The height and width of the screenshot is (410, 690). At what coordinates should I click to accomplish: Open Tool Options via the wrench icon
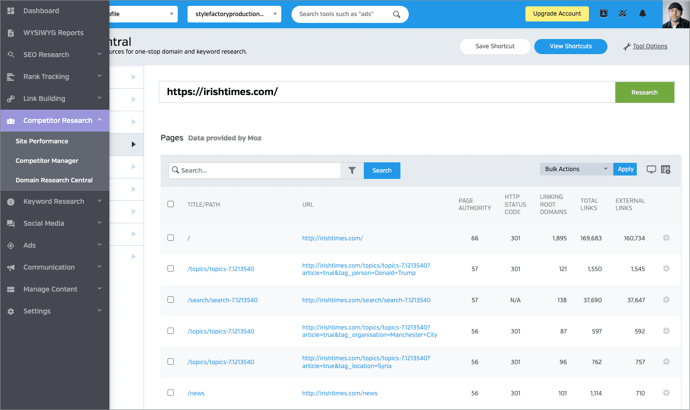[x=646, y=46]
